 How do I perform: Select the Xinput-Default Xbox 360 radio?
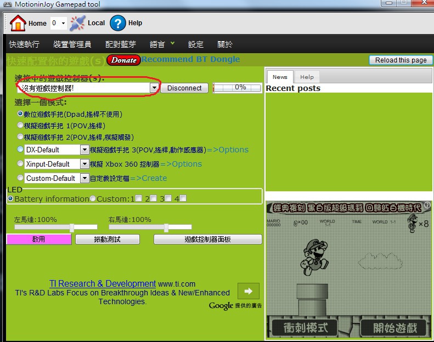click(x=20, y=163)
